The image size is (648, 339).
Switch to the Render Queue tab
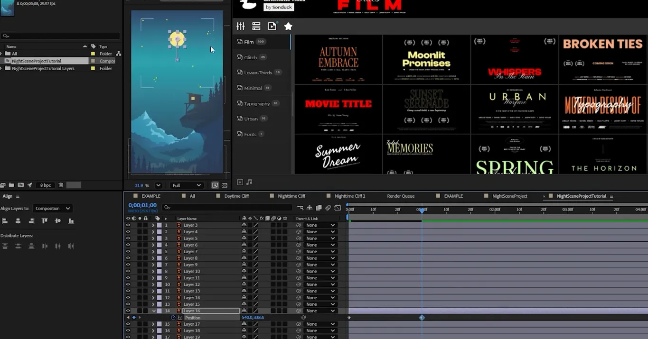pos(401,195)
